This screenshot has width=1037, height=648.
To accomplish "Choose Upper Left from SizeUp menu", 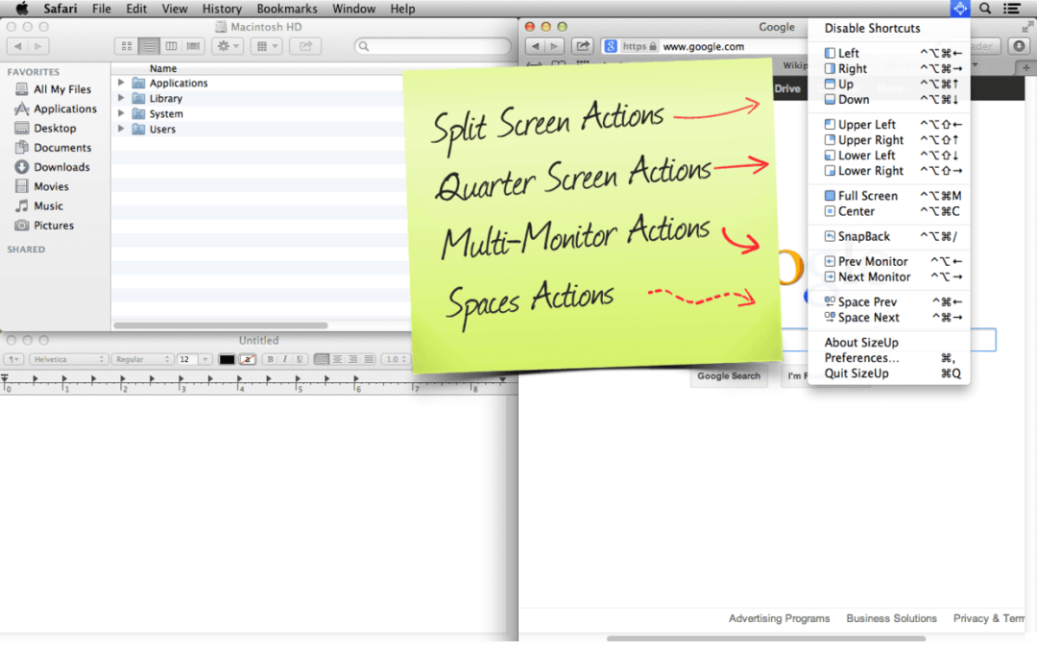I will click(x=866, y=125).
